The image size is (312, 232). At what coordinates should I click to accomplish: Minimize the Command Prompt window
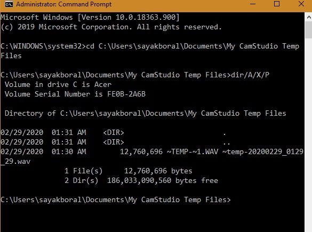click(x=252, y=4)
